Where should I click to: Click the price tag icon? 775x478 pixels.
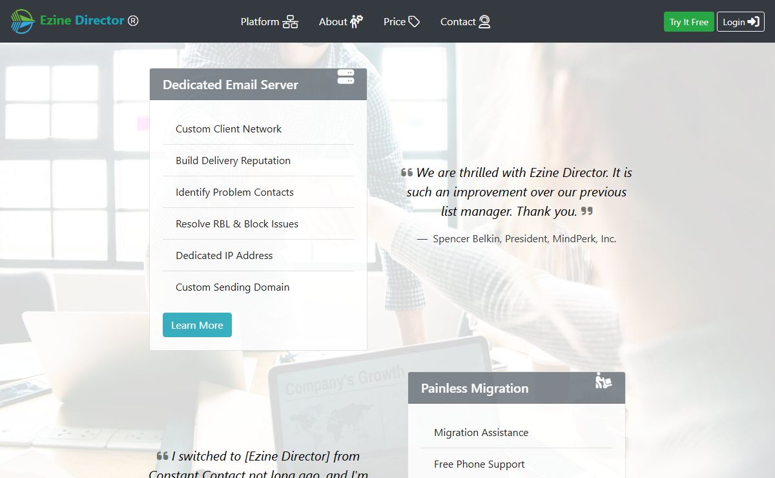[x=414, y=22]
